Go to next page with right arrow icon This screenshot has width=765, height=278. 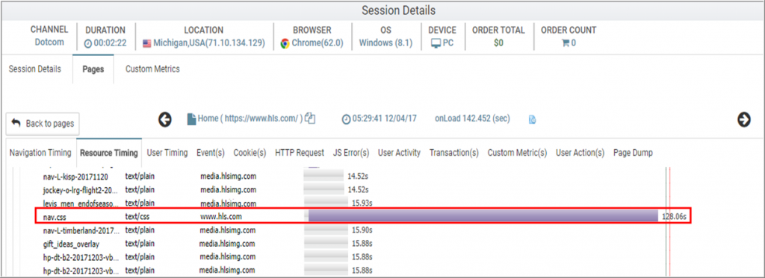click(x=743, y=119)
